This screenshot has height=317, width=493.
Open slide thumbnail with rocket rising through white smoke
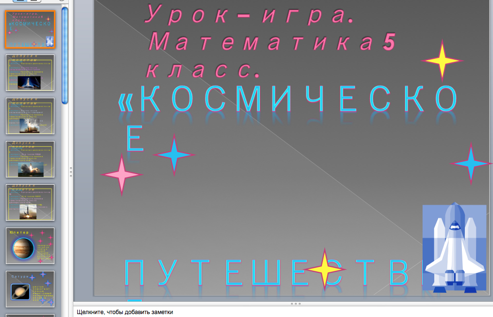30,116
